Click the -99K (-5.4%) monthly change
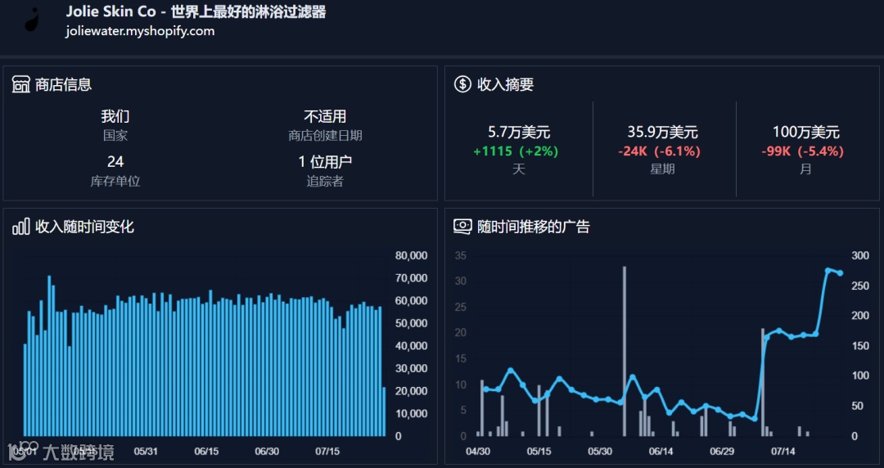The image size is (884, 468). [802, 151]
